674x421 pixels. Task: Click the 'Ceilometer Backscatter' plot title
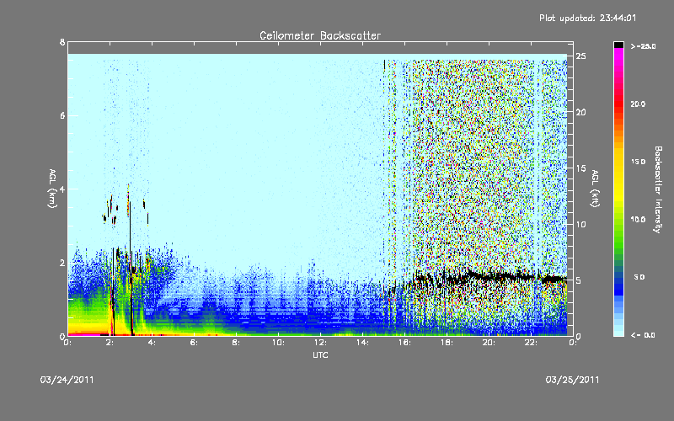320,35
